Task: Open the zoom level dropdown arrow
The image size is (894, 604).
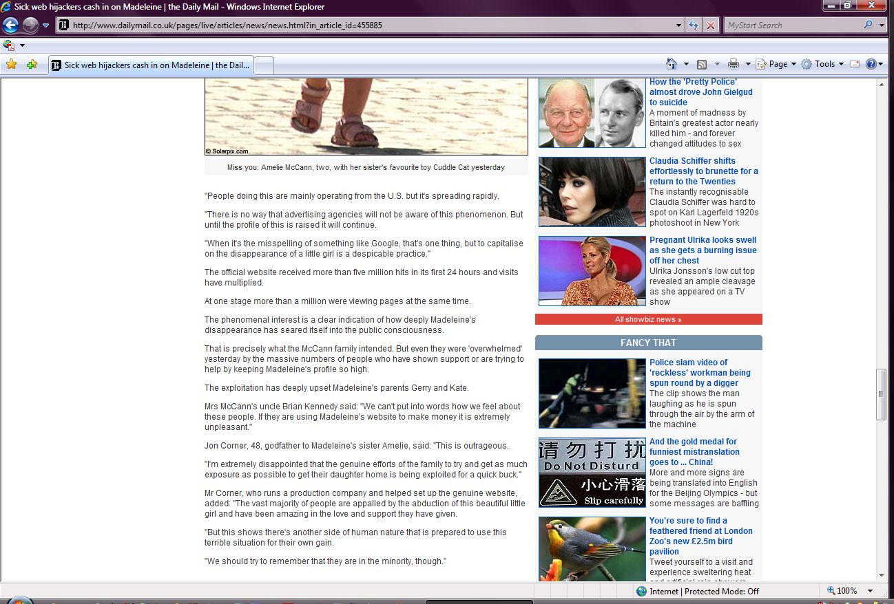Action: (870, 591)
